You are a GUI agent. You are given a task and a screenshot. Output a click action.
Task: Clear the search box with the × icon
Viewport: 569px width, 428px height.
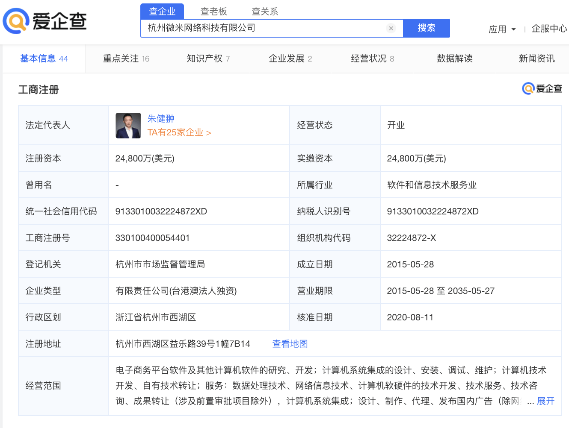click(x=391, y=28)
